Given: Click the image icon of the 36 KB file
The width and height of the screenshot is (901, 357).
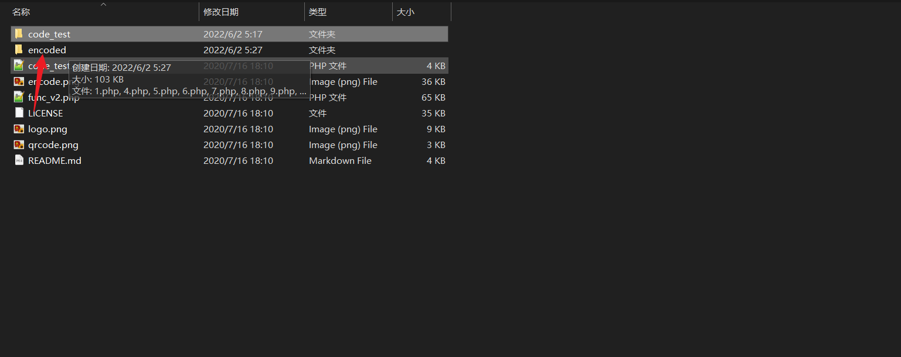Looking at the screenshot, I should pyautogui.click(x=19, y=81).
